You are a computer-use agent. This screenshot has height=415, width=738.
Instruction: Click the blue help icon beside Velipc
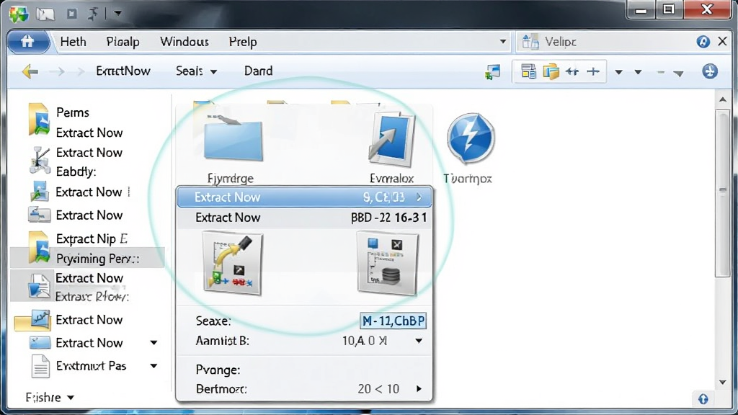tap(703, 41)
